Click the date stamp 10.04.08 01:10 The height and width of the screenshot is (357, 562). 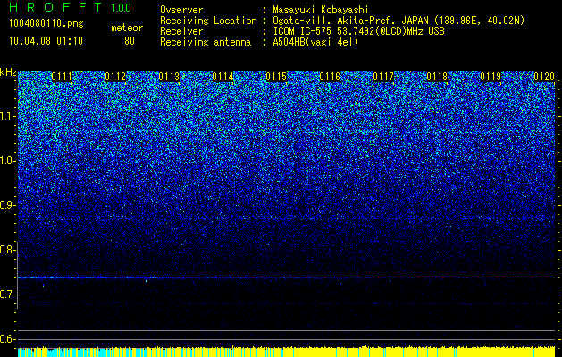point(46,41)
